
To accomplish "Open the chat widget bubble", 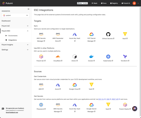I will 135,109.
